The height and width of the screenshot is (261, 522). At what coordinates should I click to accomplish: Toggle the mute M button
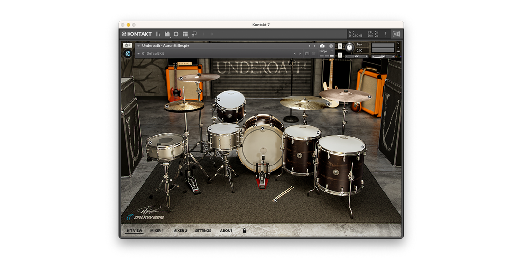(340, 56)
